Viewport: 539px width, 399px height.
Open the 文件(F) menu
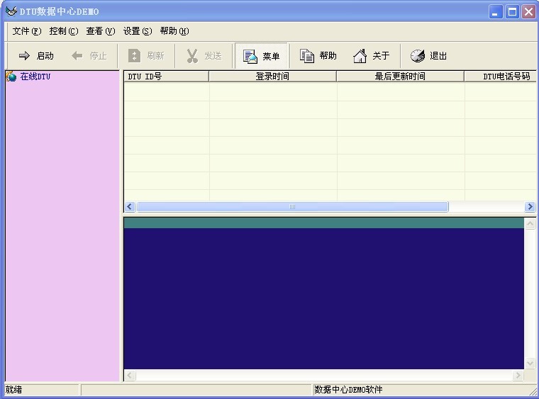coord(27,31)
